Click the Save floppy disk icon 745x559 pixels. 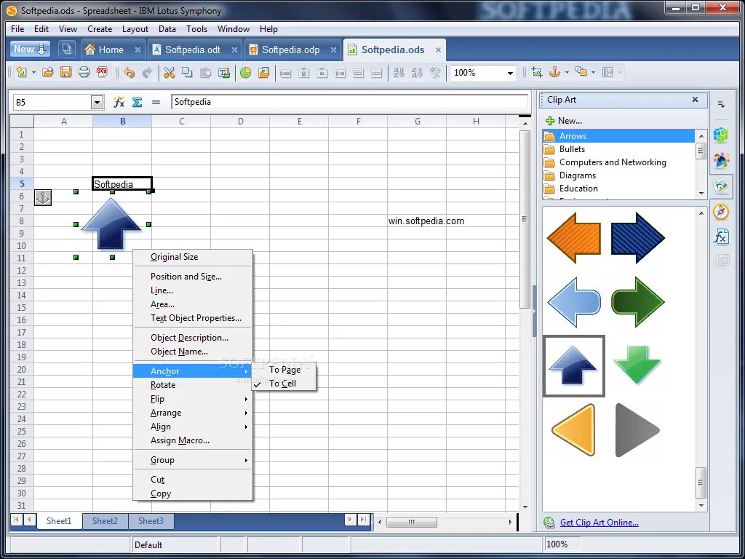click(x=65, y=73)
